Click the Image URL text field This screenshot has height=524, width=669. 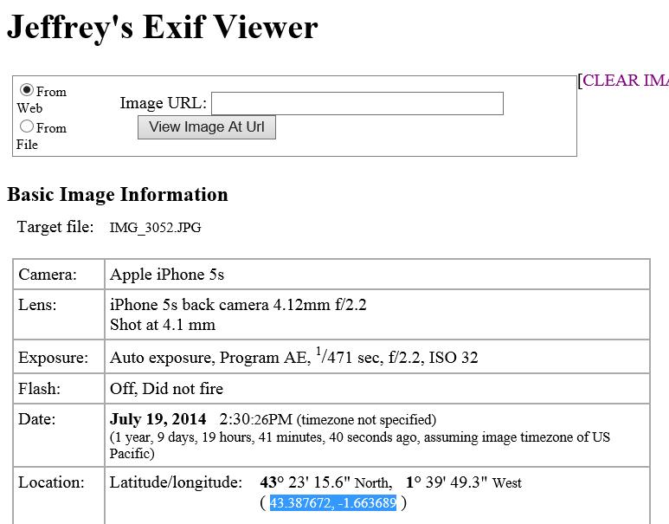coord(357,104)
